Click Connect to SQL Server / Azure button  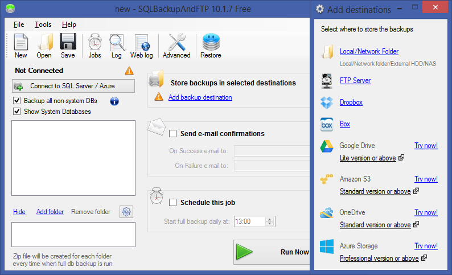[x=73, y=86]
